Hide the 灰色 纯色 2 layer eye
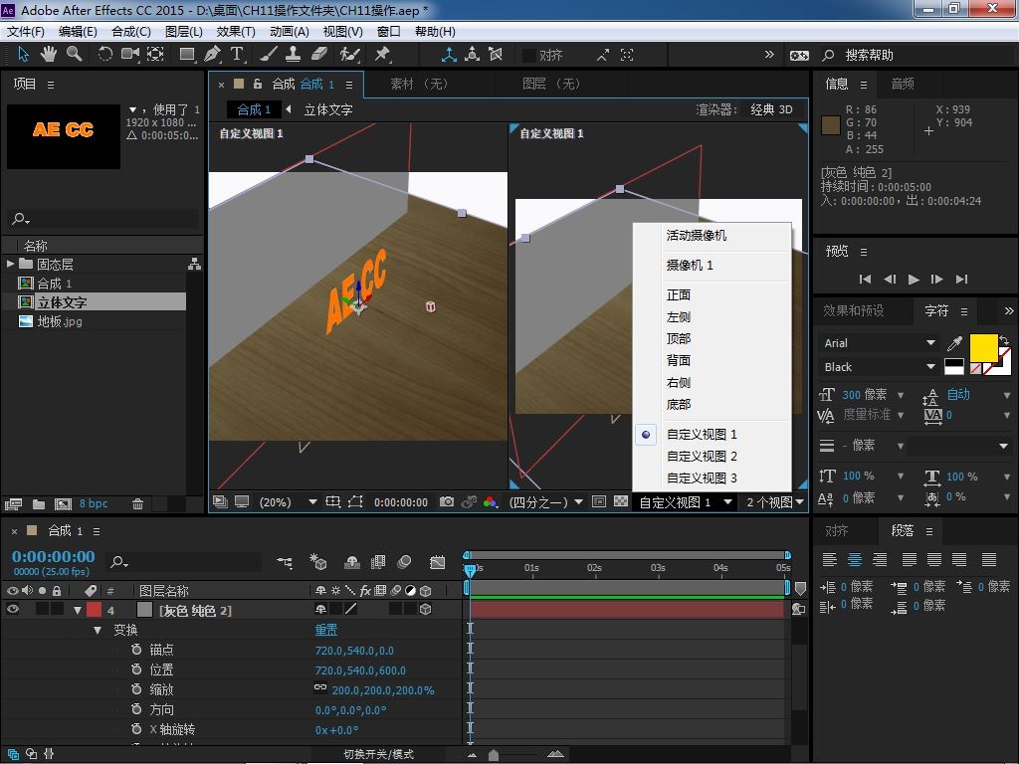The width and height of the screenshot is (1019, 764). 12,610
